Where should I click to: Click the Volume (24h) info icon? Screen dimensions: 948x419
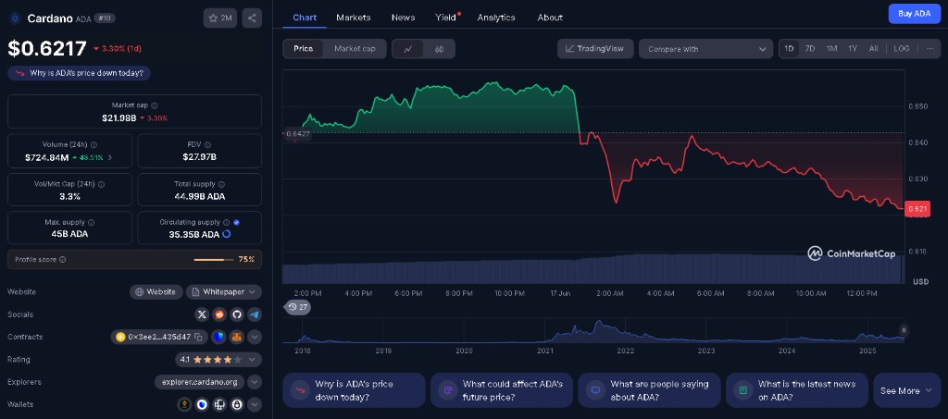click(x=94, y=145)
